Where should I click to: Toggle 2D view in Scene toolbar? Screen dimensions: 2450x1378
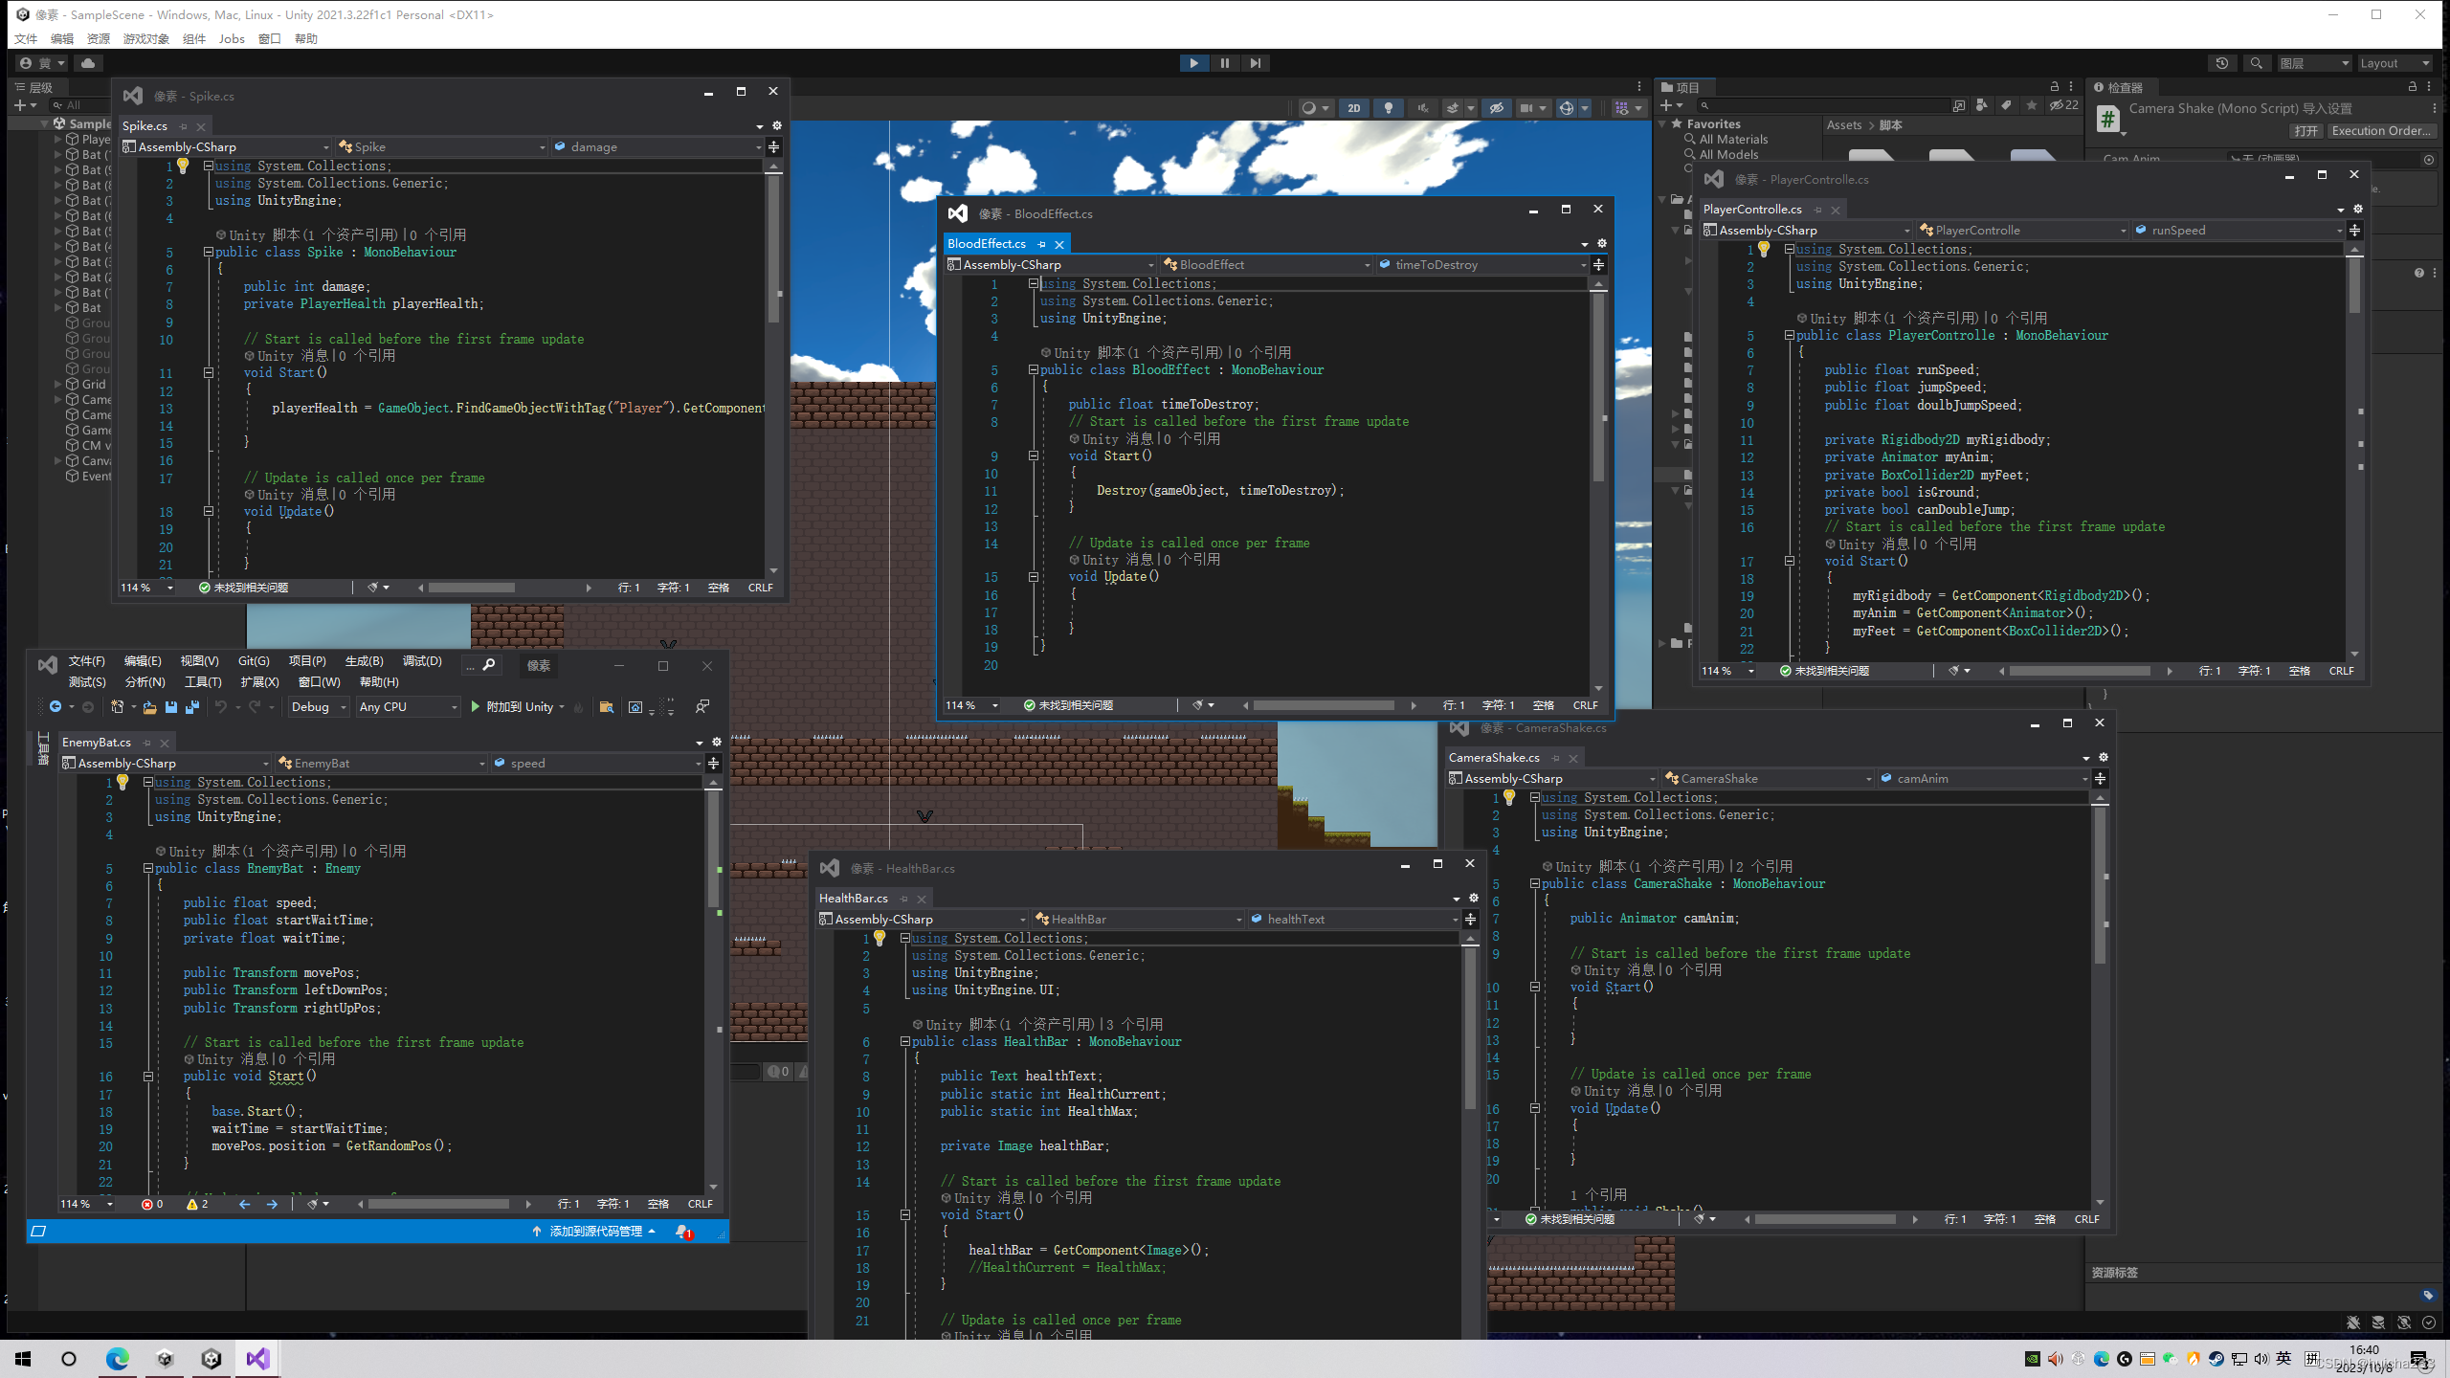pyautogui.click(x=1353, y=108)
